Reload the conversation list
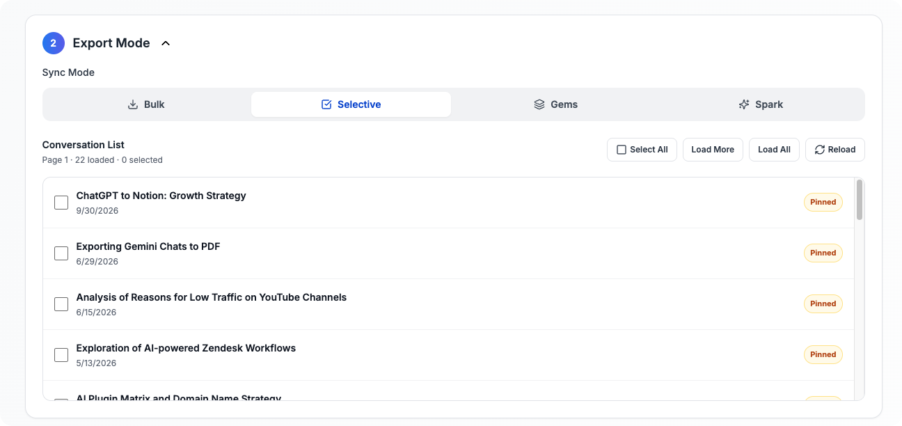The image size is (902, 426). tap(835, 150)
